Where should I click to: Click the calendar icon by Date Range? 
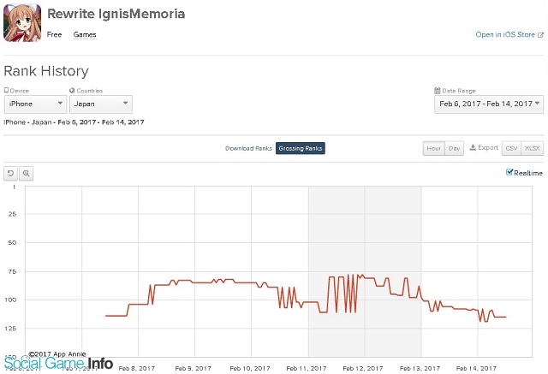[438, 91]
